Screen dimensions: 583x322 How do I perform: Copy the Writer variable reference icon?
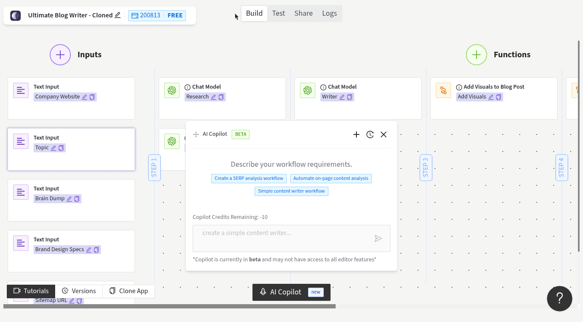pyautogui.click(x=350, y=97)
